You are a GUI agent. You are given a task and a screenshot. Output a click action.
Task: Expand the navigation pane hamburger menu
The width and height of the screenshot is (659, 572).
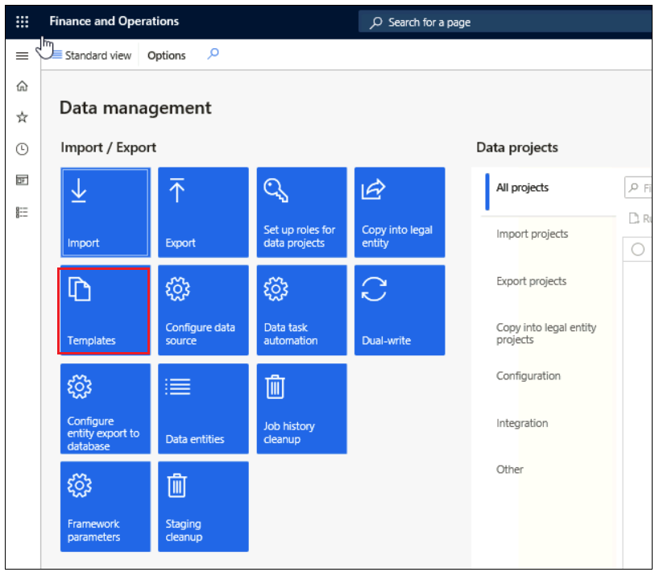point(23,56)
